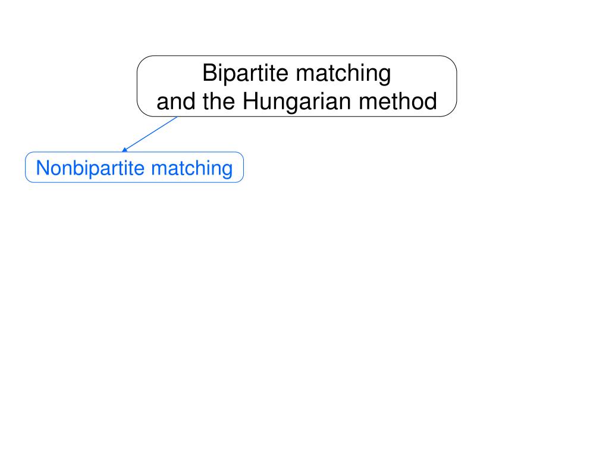The height and width of the screenshot is (456, 609).
Task: Click the blue Nonbipartite matching node
Action: (134, 167)
